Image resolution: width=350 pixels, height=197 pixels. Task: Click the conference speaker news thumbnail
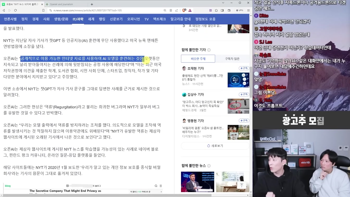[197, 182]
